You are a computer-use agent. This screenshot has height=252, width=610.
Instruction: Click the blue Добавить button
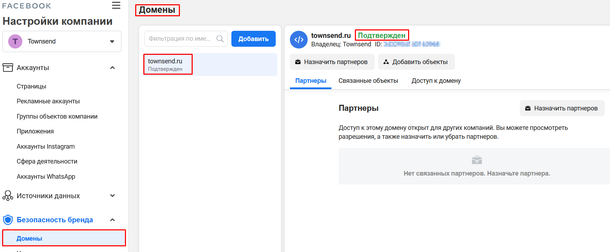click(253, 39)
